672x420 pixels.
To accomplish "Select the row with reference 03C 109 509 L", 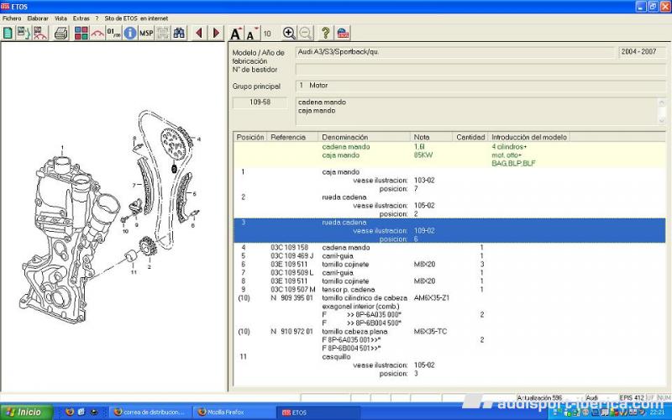I will click(x=449, y=272).
